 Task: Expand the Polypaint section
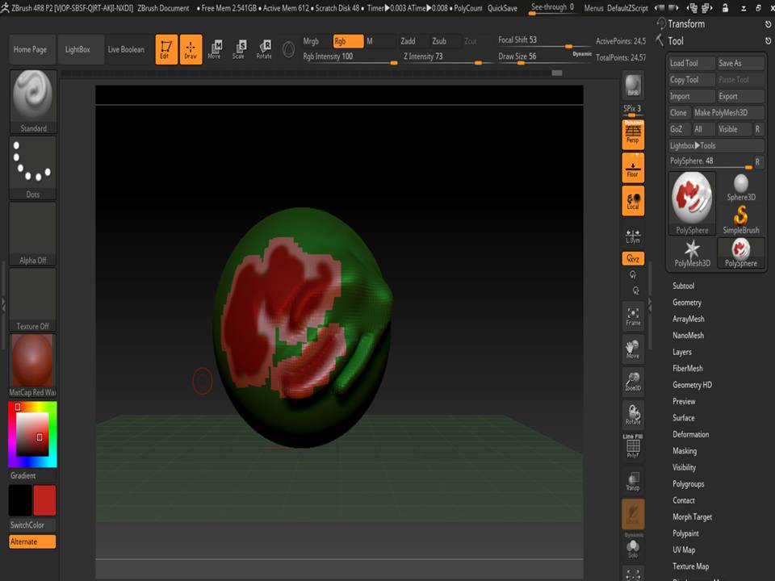point(685,533)
